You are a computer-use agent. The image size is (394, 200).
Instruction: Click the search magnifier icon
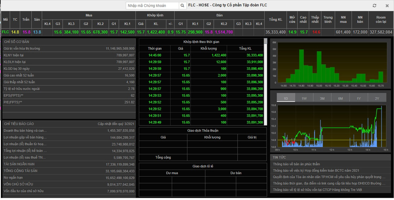click(183, 6)
